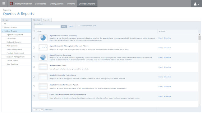
Task: Open the Dashboards menu
Action: click(x=40, y=4)
